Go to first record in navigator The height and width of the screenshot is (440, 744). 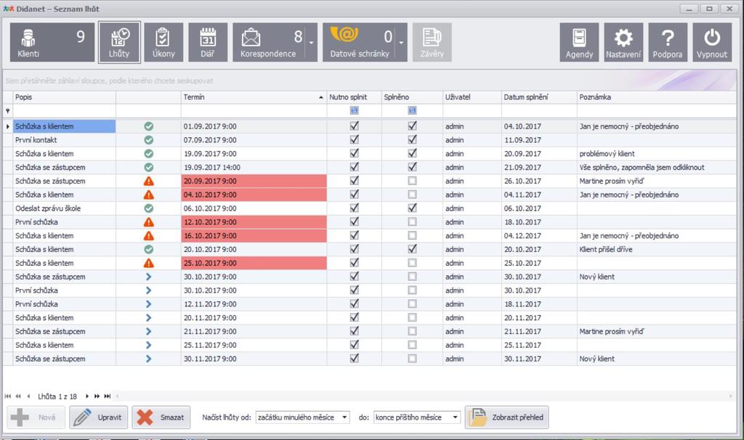pos(7,396)
